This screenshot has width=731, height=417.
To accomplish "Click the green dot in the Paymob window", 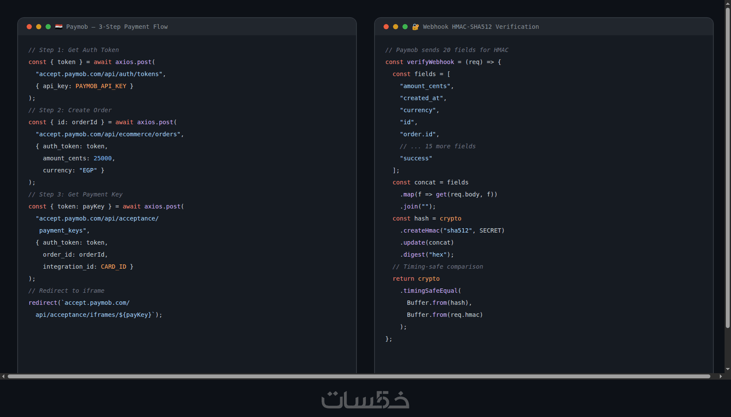I will point(48,27).
